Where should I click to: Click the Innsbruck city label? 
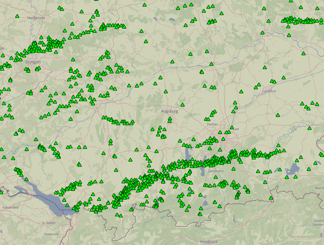coord(209,241)
